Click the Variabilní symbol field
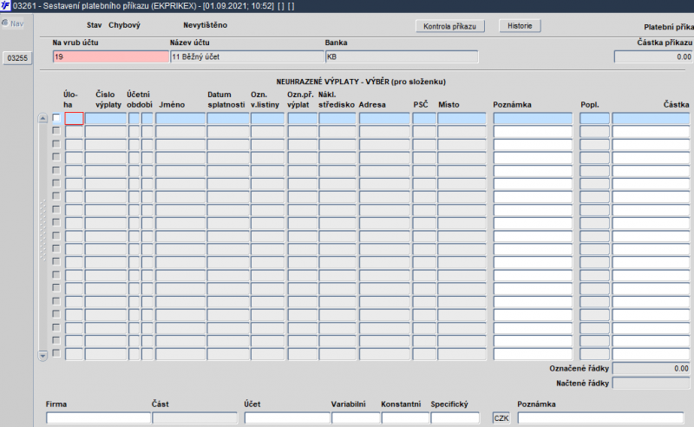The image size is (694, 427). [356, 418]
